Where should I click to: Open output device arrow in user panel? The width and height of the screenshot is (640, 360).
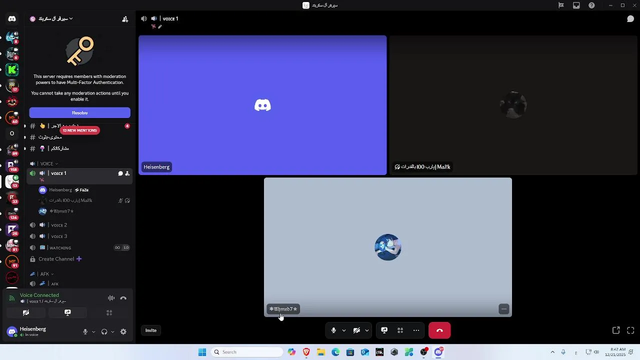pyautogui.click(x=112, y=331)
